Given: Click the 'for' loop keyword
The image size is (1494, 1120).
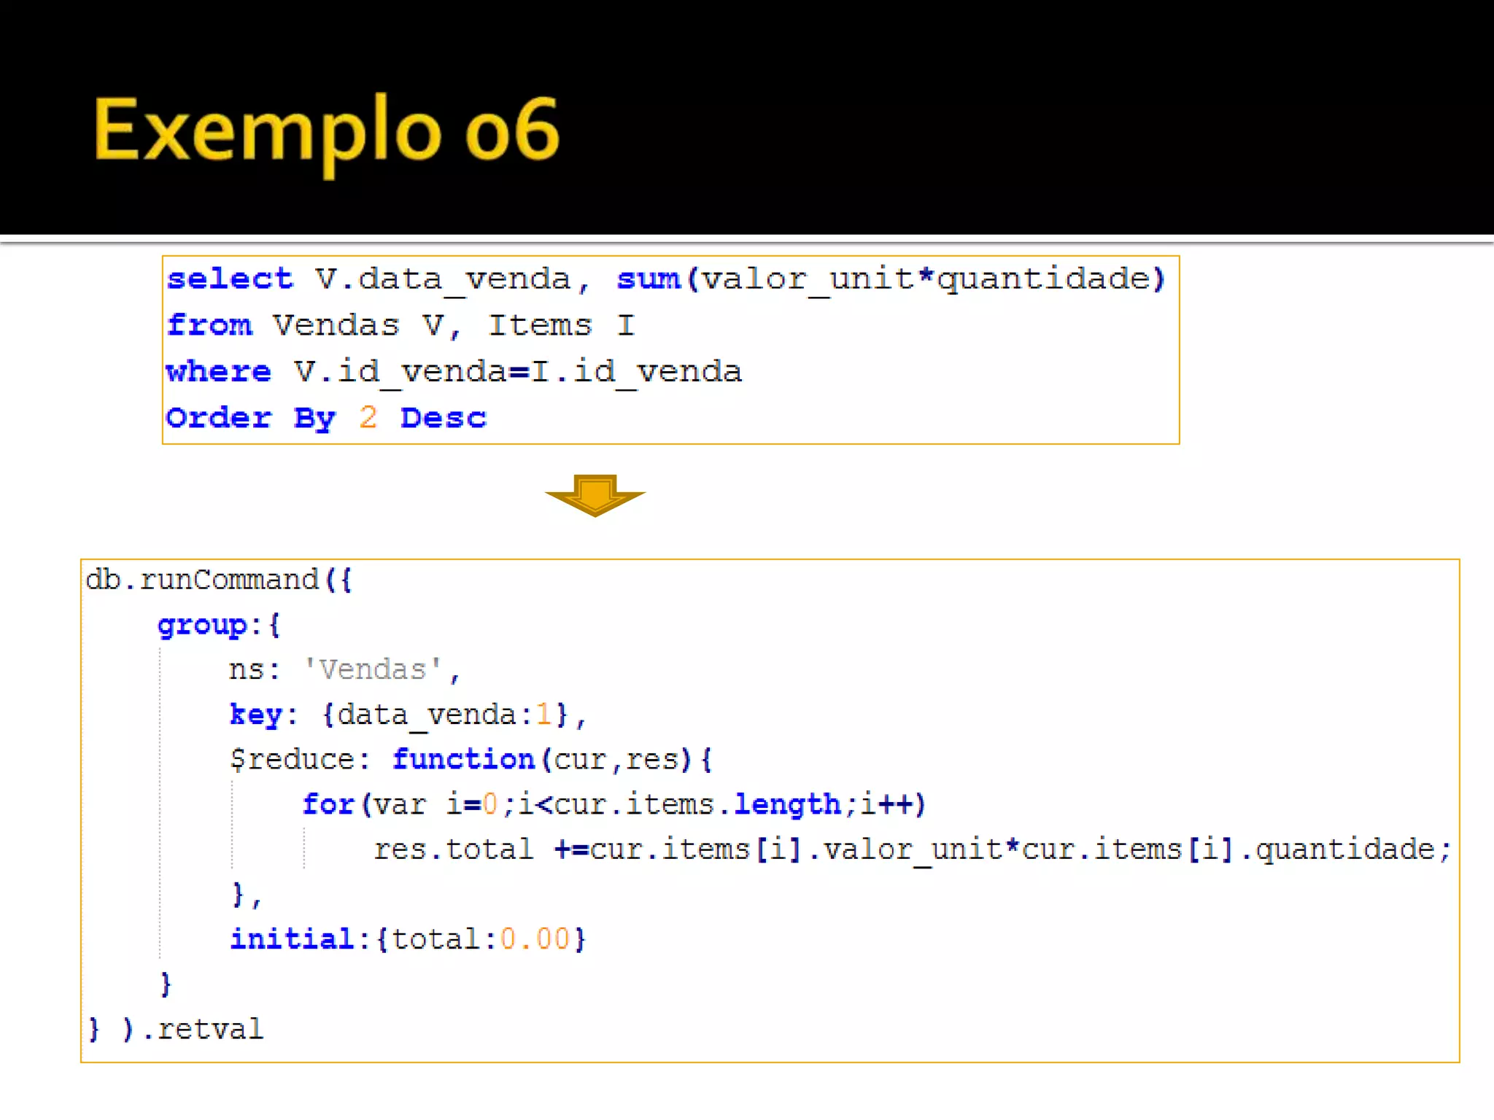Looking at the screenshot, I should pyautogui.click(x=328, y=804).
